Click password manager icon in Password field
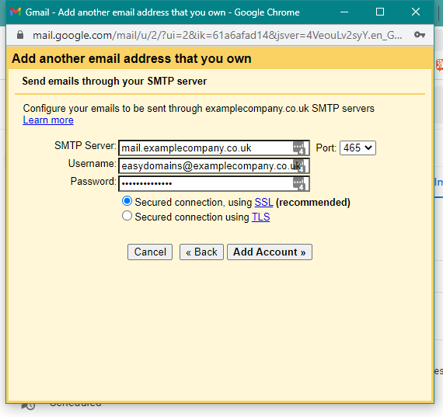This screenshot has width=443, height=417. [x=299, y=184]
